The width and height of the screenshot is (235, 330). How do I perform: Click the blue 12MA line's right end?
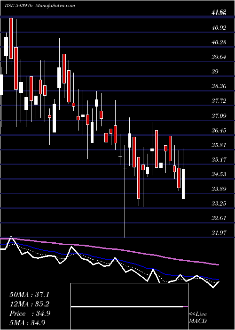[x=218, y=279]
